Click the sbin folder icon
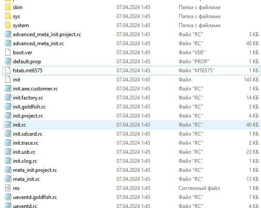Screen dimensions: 261x208 (x=8, y=7)
